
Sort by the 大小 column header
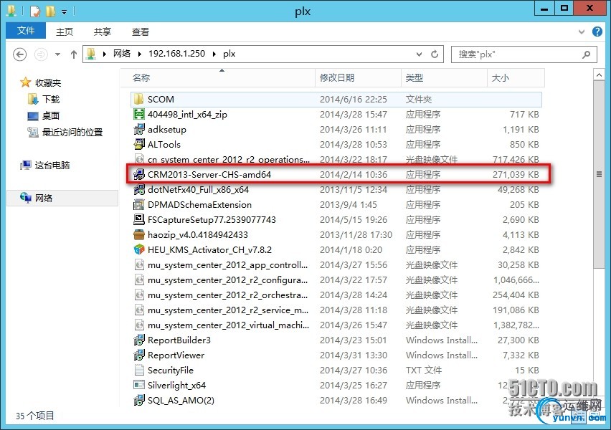tap(516, 77)
